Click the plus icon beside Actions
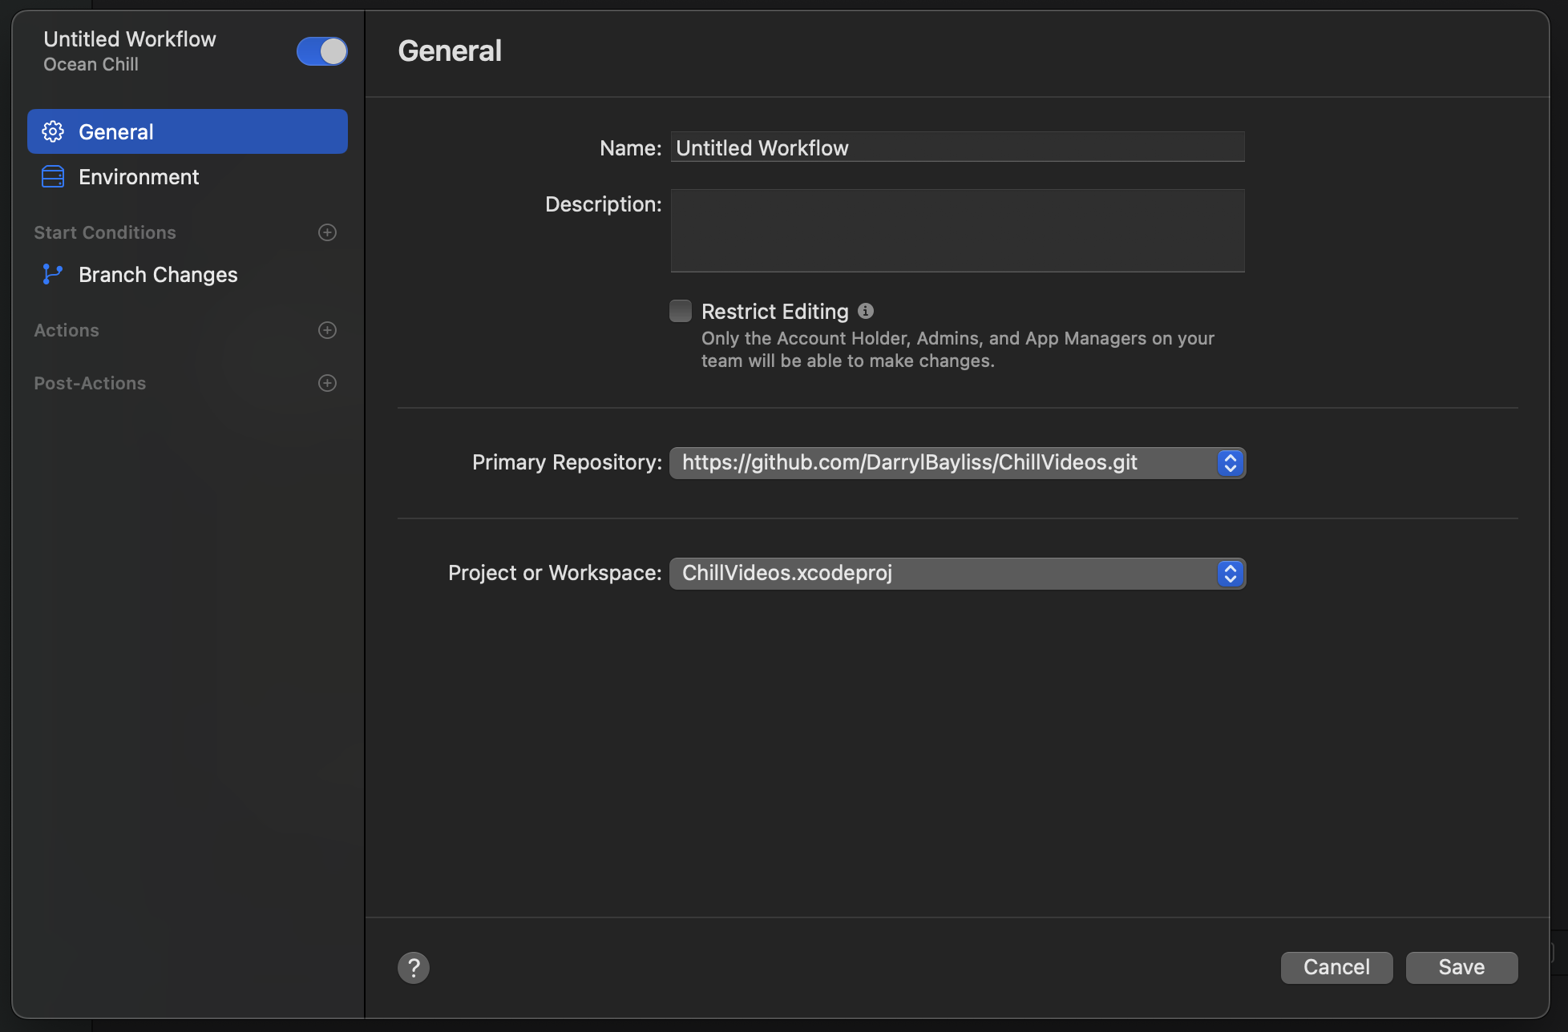 click(327, 330)
